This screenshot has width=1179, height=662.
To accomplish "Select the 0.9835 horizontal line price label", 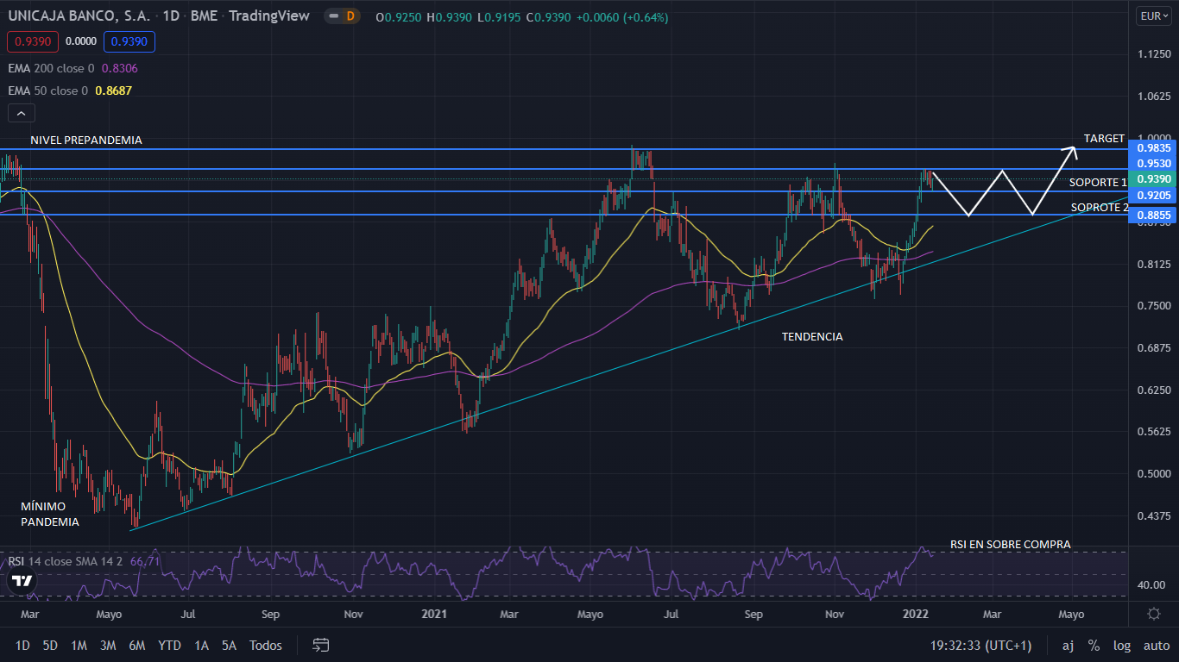I will pos(1153,148).
